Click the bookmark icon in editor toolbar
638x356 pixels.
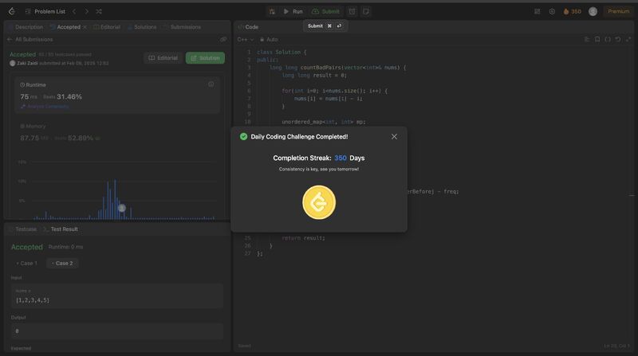pos(597,39)
